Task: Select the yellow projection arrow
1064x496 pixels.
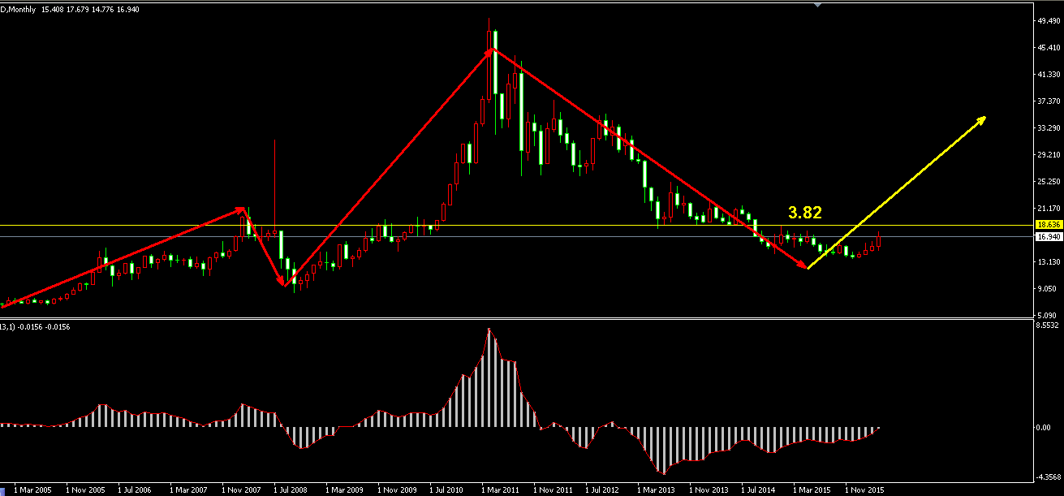Action: (x=897, y=192)
